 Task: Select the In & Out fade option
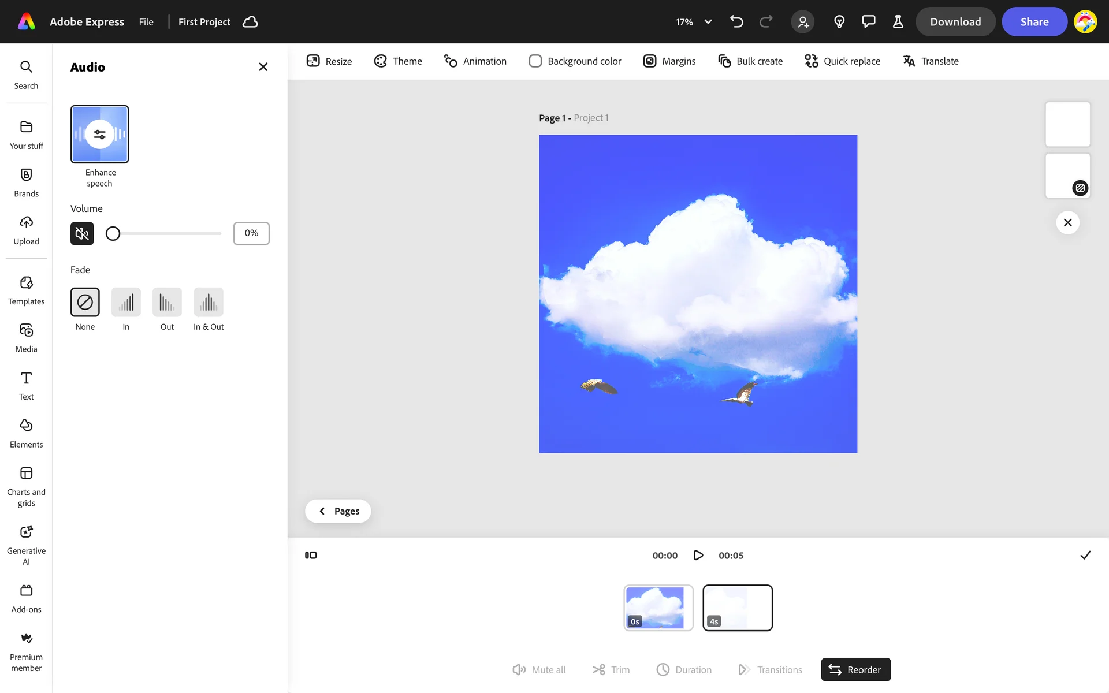coord(209,302)
